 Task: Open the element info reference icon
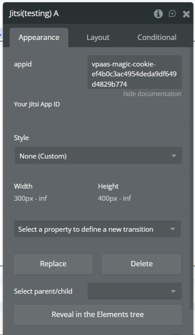click(158, 14)
